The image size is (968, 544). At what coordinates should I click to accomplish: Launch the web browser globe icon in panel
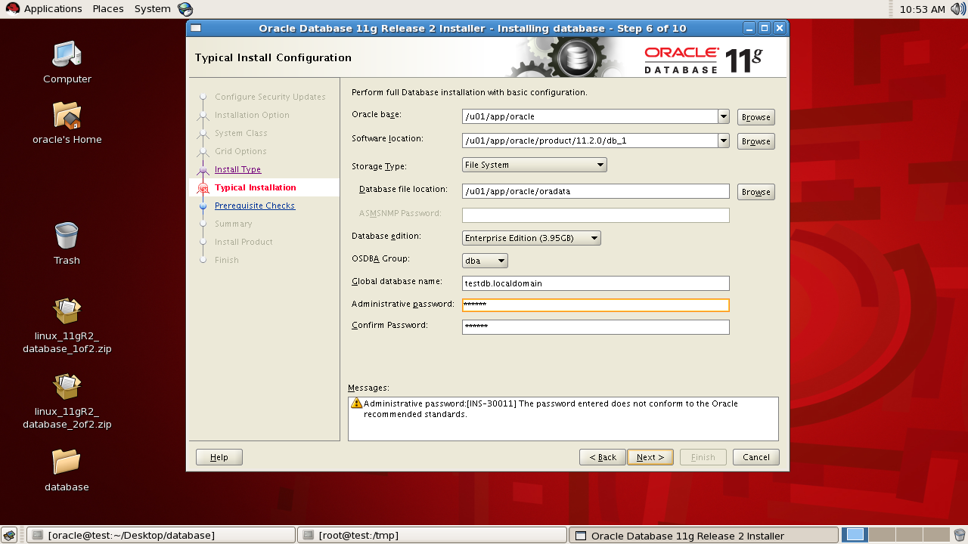pyautogui.click(x=185, y=9)
